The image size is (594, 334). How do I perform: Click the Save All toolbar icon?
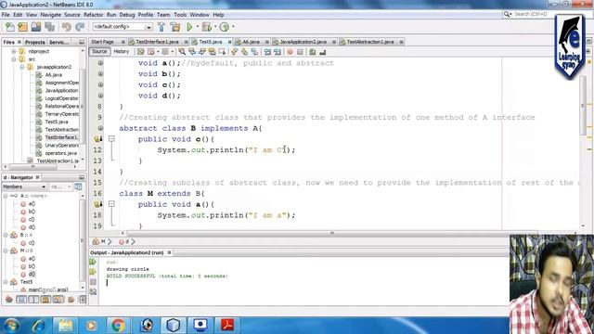[49, 27]
